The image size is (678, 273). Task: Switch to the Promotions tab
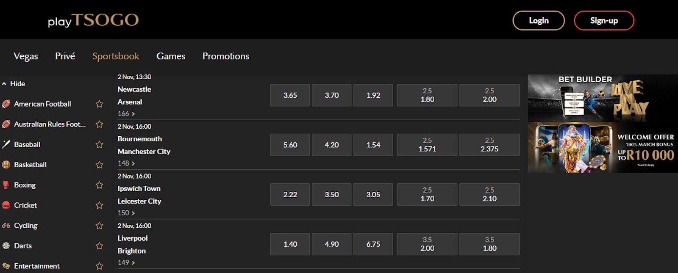[x=225, y=56]
